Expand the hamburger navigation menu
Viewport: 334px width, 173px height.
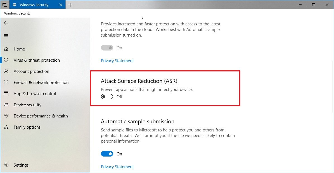click(6, 36)
